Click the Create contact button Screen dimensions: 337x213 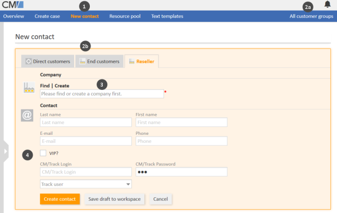click(60, 199)
